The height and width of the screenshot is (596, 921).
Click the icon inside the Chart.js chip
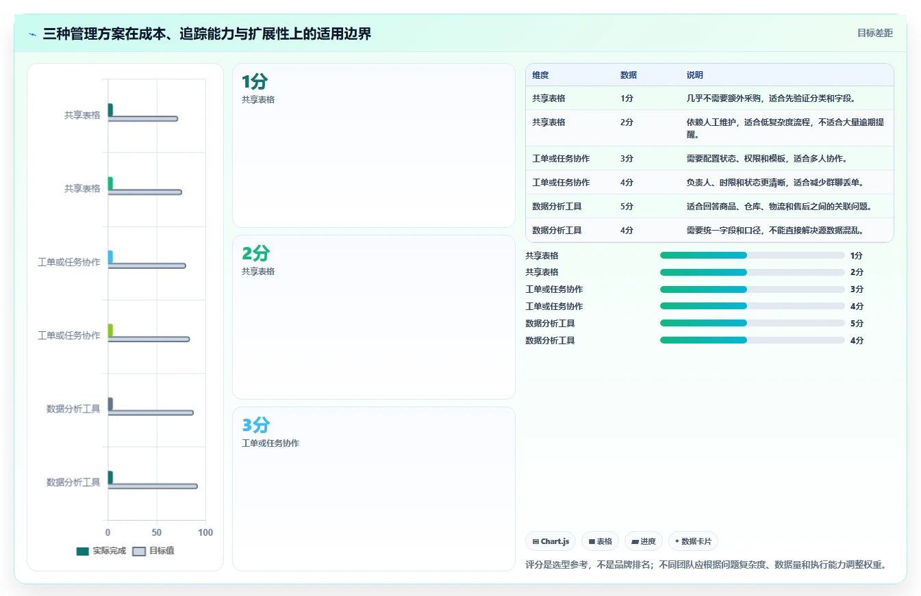(x=535, y=541)
